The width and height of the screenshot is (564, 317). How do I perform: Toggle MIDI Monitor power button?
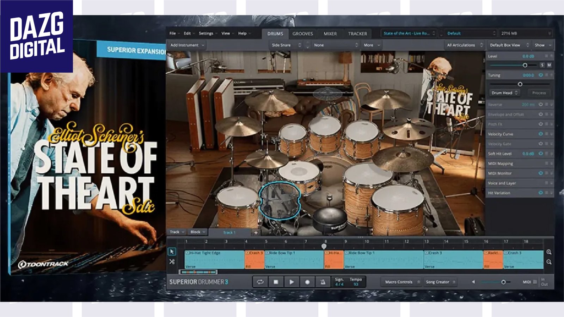coord(540,173)
